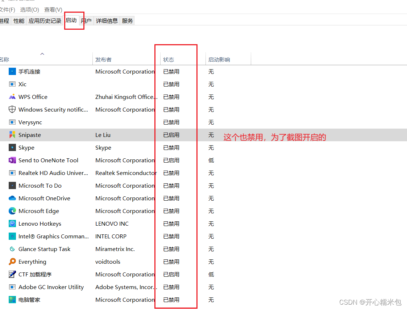
Task: Click Mirametrix Inc. publisher cell
Action: [115, 249]
